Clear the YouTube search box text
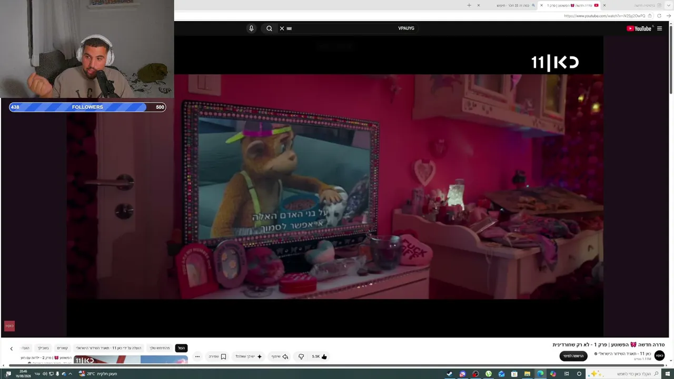 coord(282,28)
